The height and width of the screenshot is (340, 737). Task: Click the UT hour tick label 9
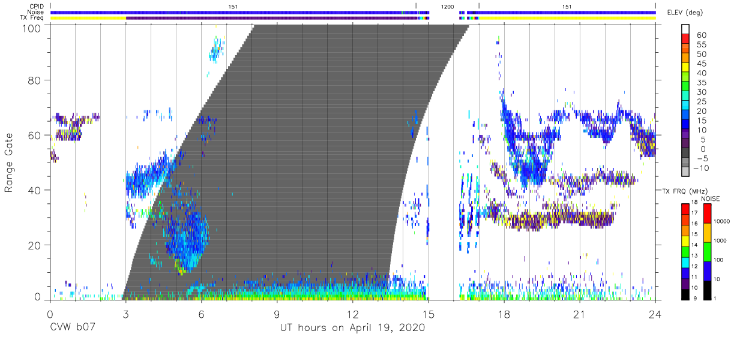pos(277,314)
